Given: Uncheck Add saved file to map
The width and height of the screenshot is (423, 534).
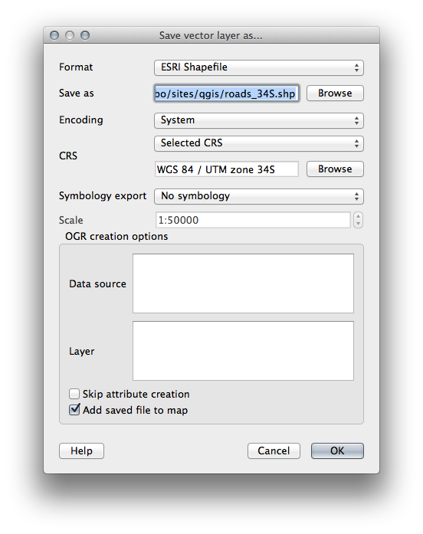Looking at the screenshot, I should 74,410.
